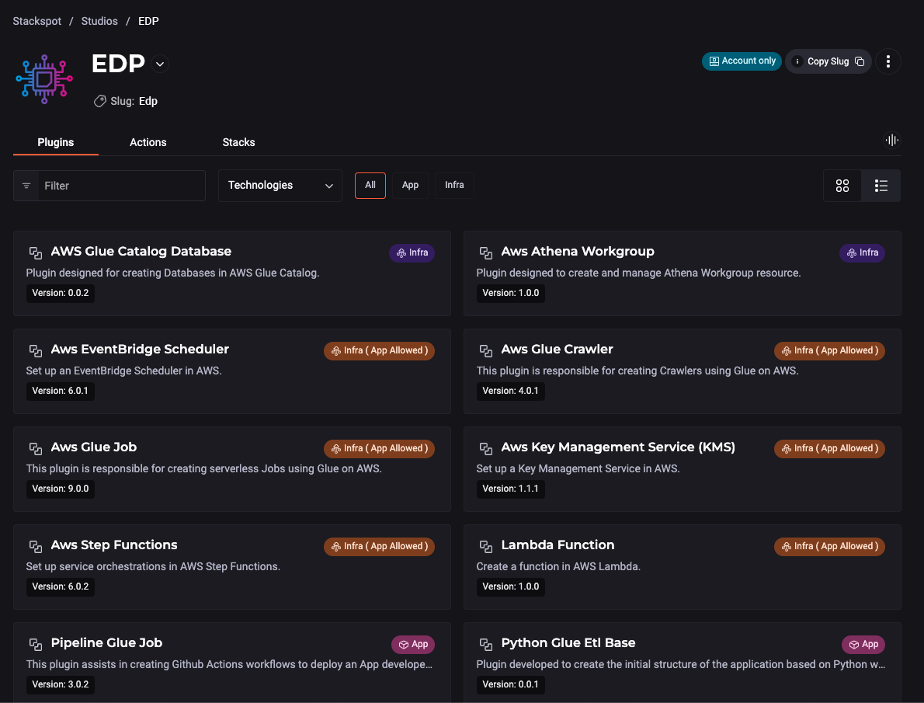The width and height of the screenshot is (924, 703).
Task: Select the App filter chip
Action: tap(410, 185)
